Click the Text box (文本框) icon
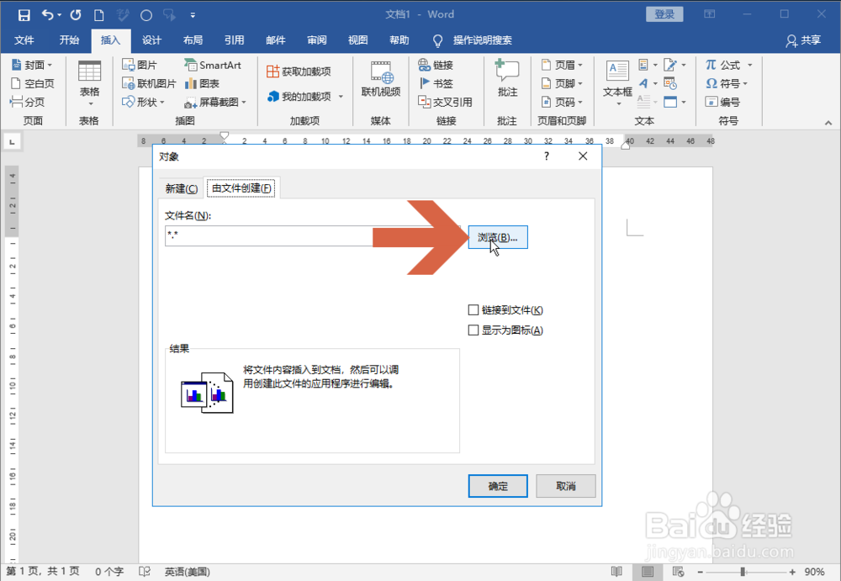 click(617, 82)
